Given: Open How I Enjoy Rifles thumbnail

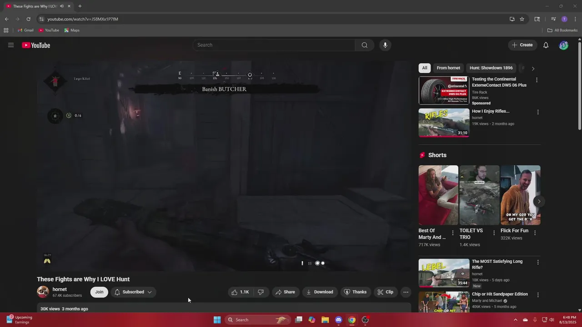Looking at the screenshot, I should (x=444, y=123).
